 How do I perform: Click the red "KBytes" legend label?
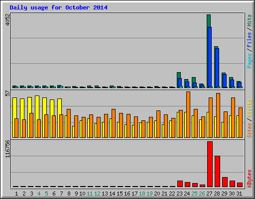tap(249, 179)
